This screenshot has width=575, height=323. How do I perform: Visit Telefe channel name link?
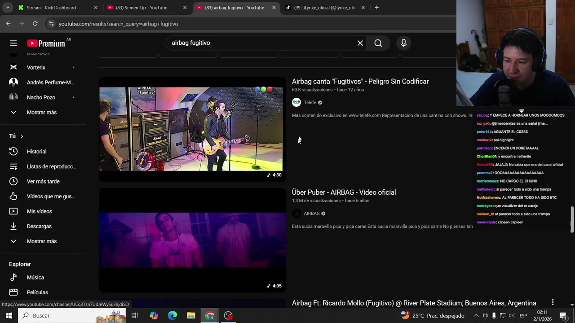tap(310, 103)
